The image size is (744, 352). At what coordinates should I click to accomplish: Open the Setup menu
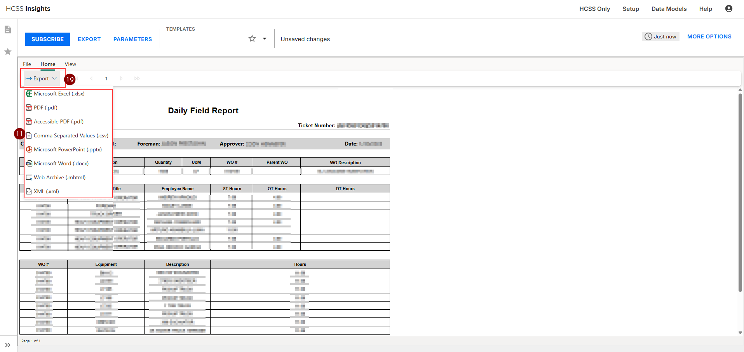tap(631, 9)
